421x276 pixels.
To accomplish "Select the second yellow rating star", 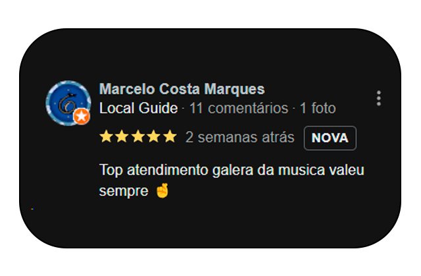I will click(122, 137).
